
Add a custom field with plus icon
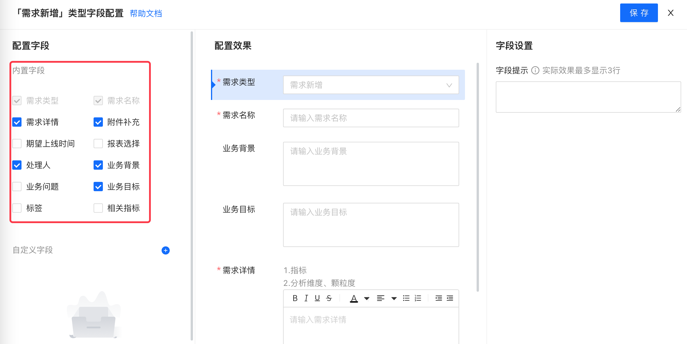(166, 250)
